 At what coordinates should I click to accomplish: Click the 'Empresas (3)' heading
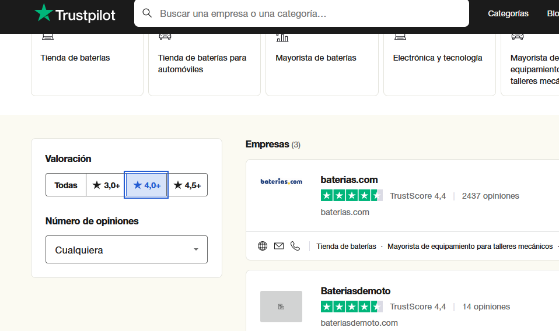click(x=272, y=144)
